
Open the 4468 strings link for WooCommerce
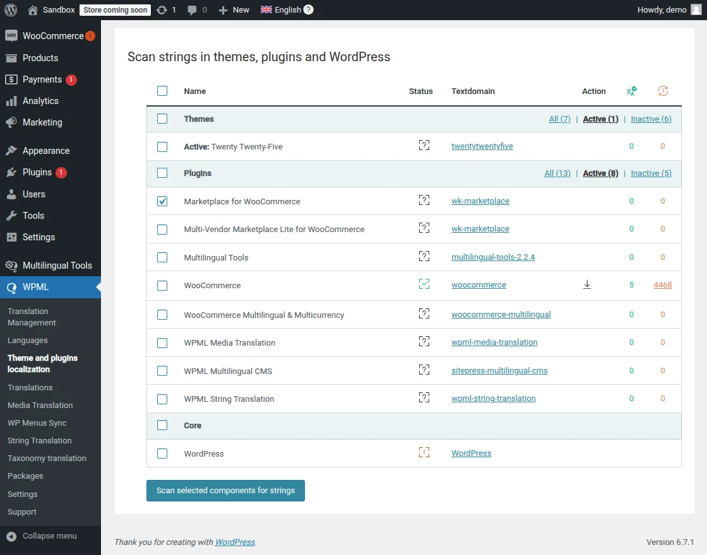click(662, 284)
